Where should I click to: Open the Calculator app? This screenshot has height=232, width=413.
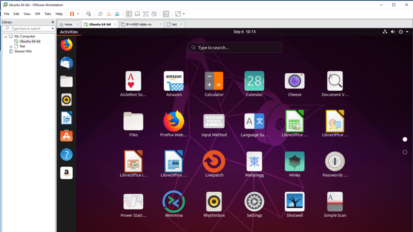click(x=214, y=81)
